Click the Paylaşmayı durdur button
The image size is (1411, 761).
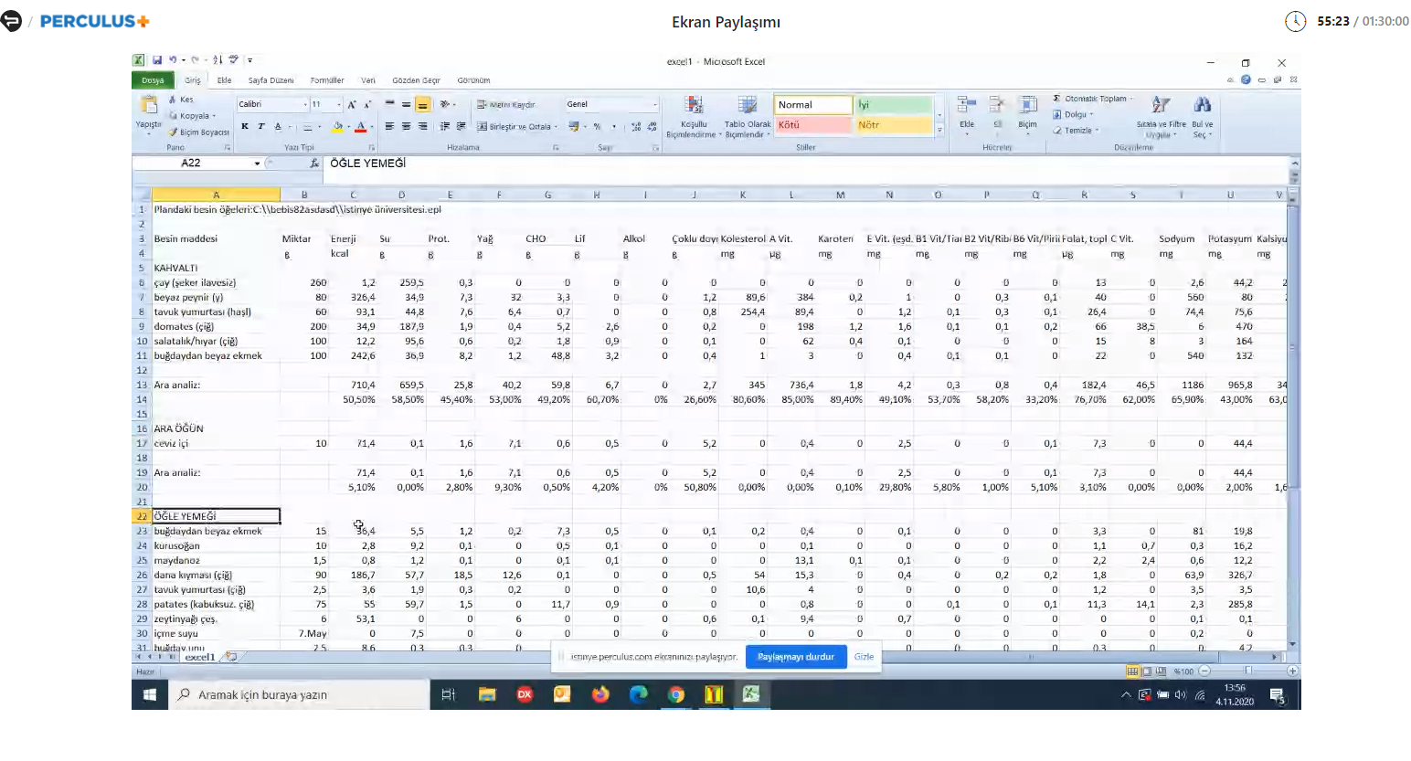point(795,657)
